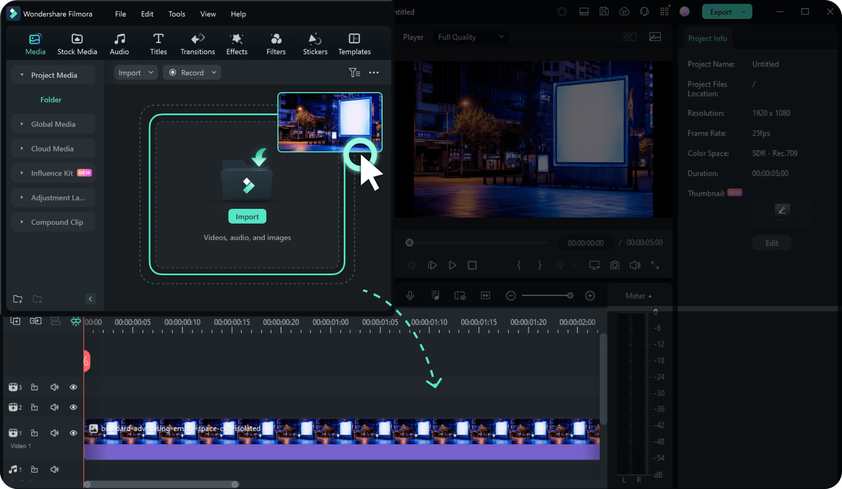Viewport: 842px width, 489px height.
Task: Open the Transitions tab
Action: pyautogui.click(x=197, y=44)
